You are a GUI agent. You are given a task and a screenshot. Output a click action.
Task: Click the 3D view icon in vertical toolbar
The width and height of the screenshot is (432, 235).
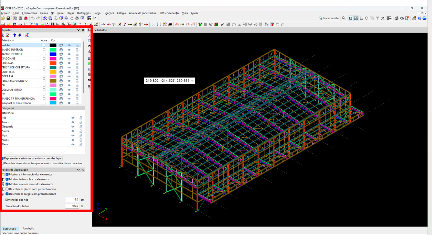tap(89, 86)
